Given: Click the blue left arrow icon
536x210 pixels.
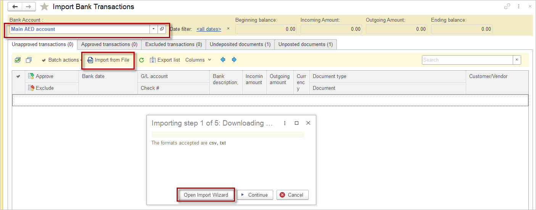Looking at the screenshot, I should point(223,60).
